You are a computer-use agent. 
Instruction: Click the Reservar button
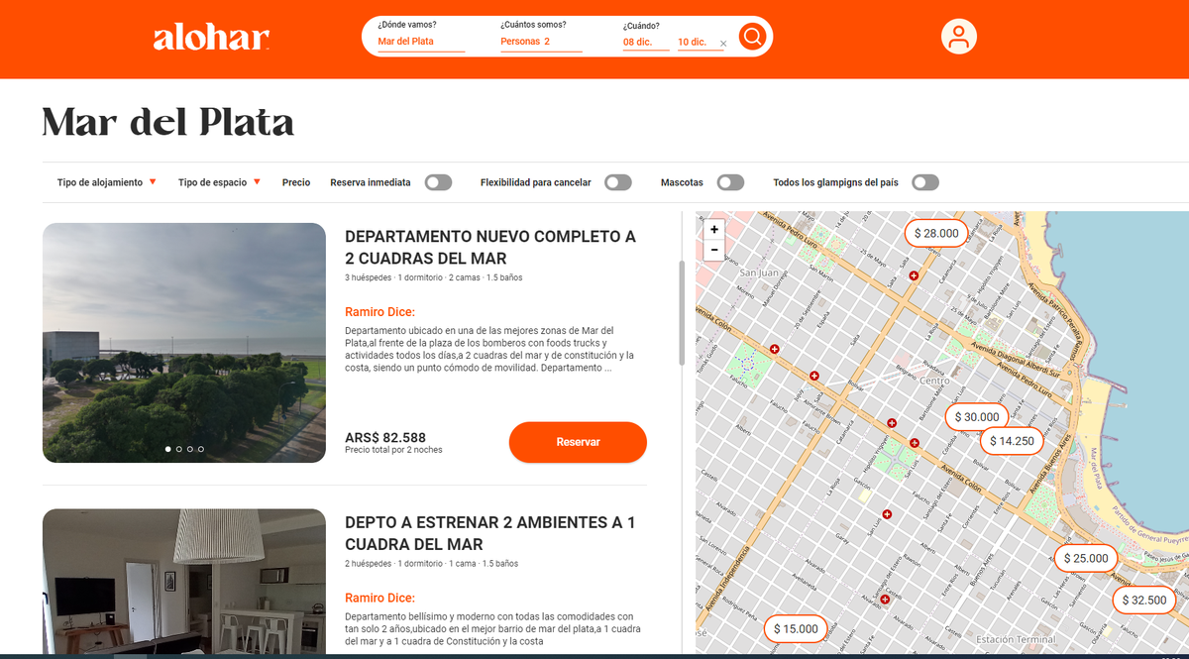coord(578,442)
